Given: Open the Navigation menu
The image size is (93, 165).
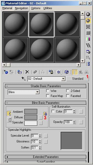Looking at the screenshot, I should tap(22, 8).
